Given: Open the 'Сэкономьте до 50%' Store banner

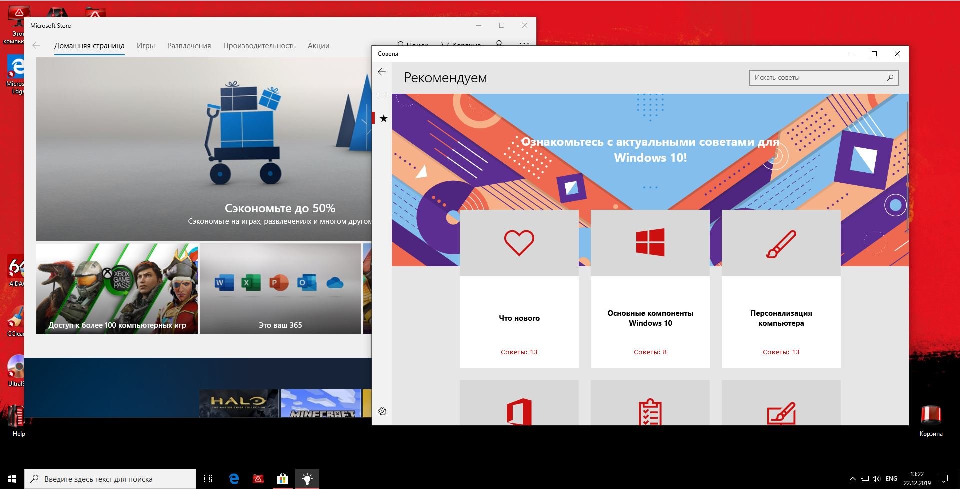Looking at the screenshot, I should tap(204, 149).
